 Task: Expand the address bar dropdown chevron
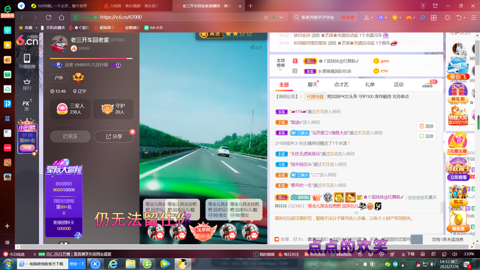tap(281, 17)
